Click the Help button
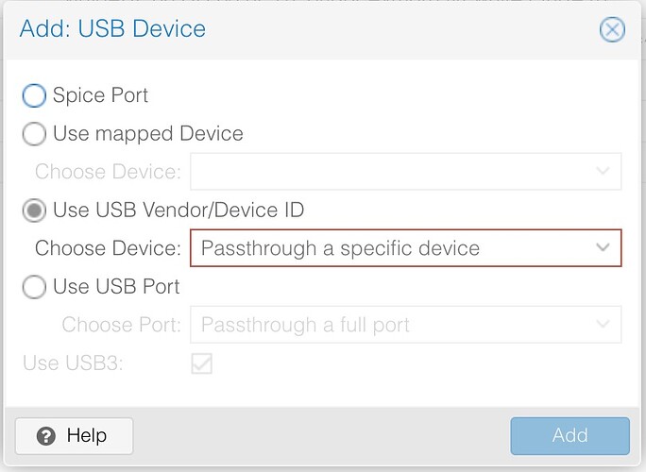646x472 pixels. tap(75, 436)
